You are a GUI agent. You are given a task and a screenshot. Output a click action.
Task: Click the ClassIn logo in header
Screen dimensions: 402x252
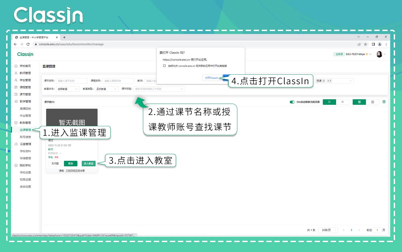click(x=25, y=54)
